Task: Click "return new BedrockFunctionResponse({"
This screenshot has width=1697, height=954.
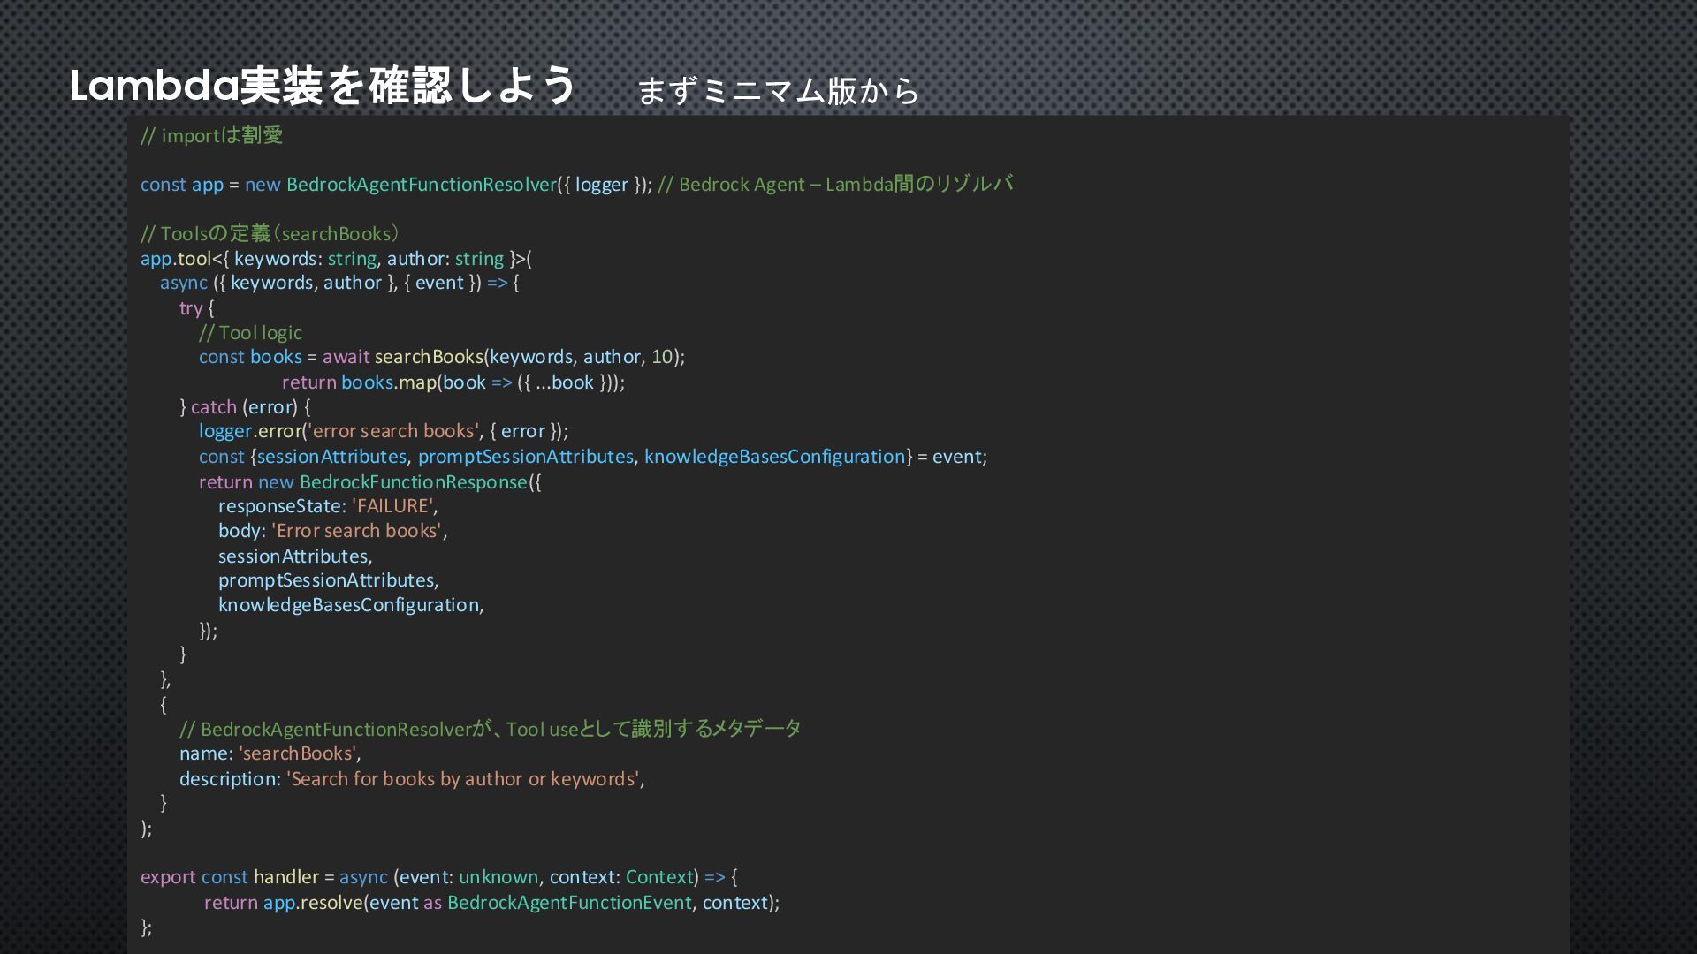Action: tap(370, 482)
